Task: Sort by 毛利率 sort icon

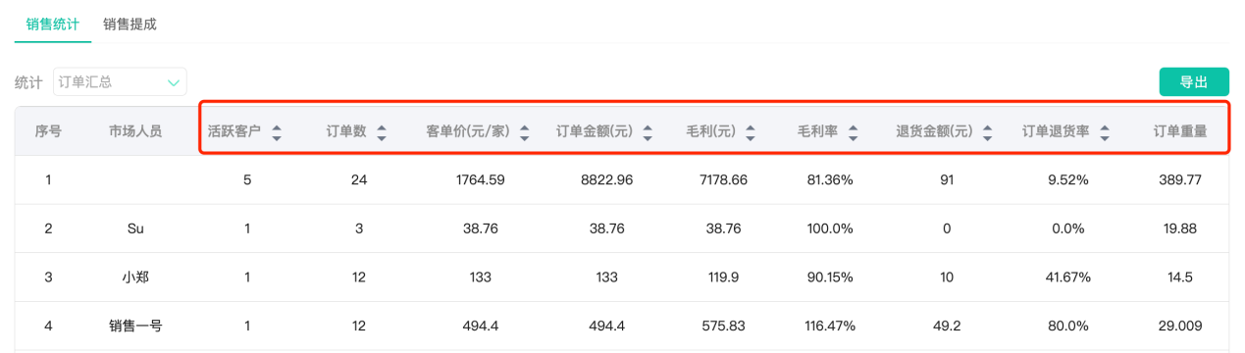Action: coord(853,132)
